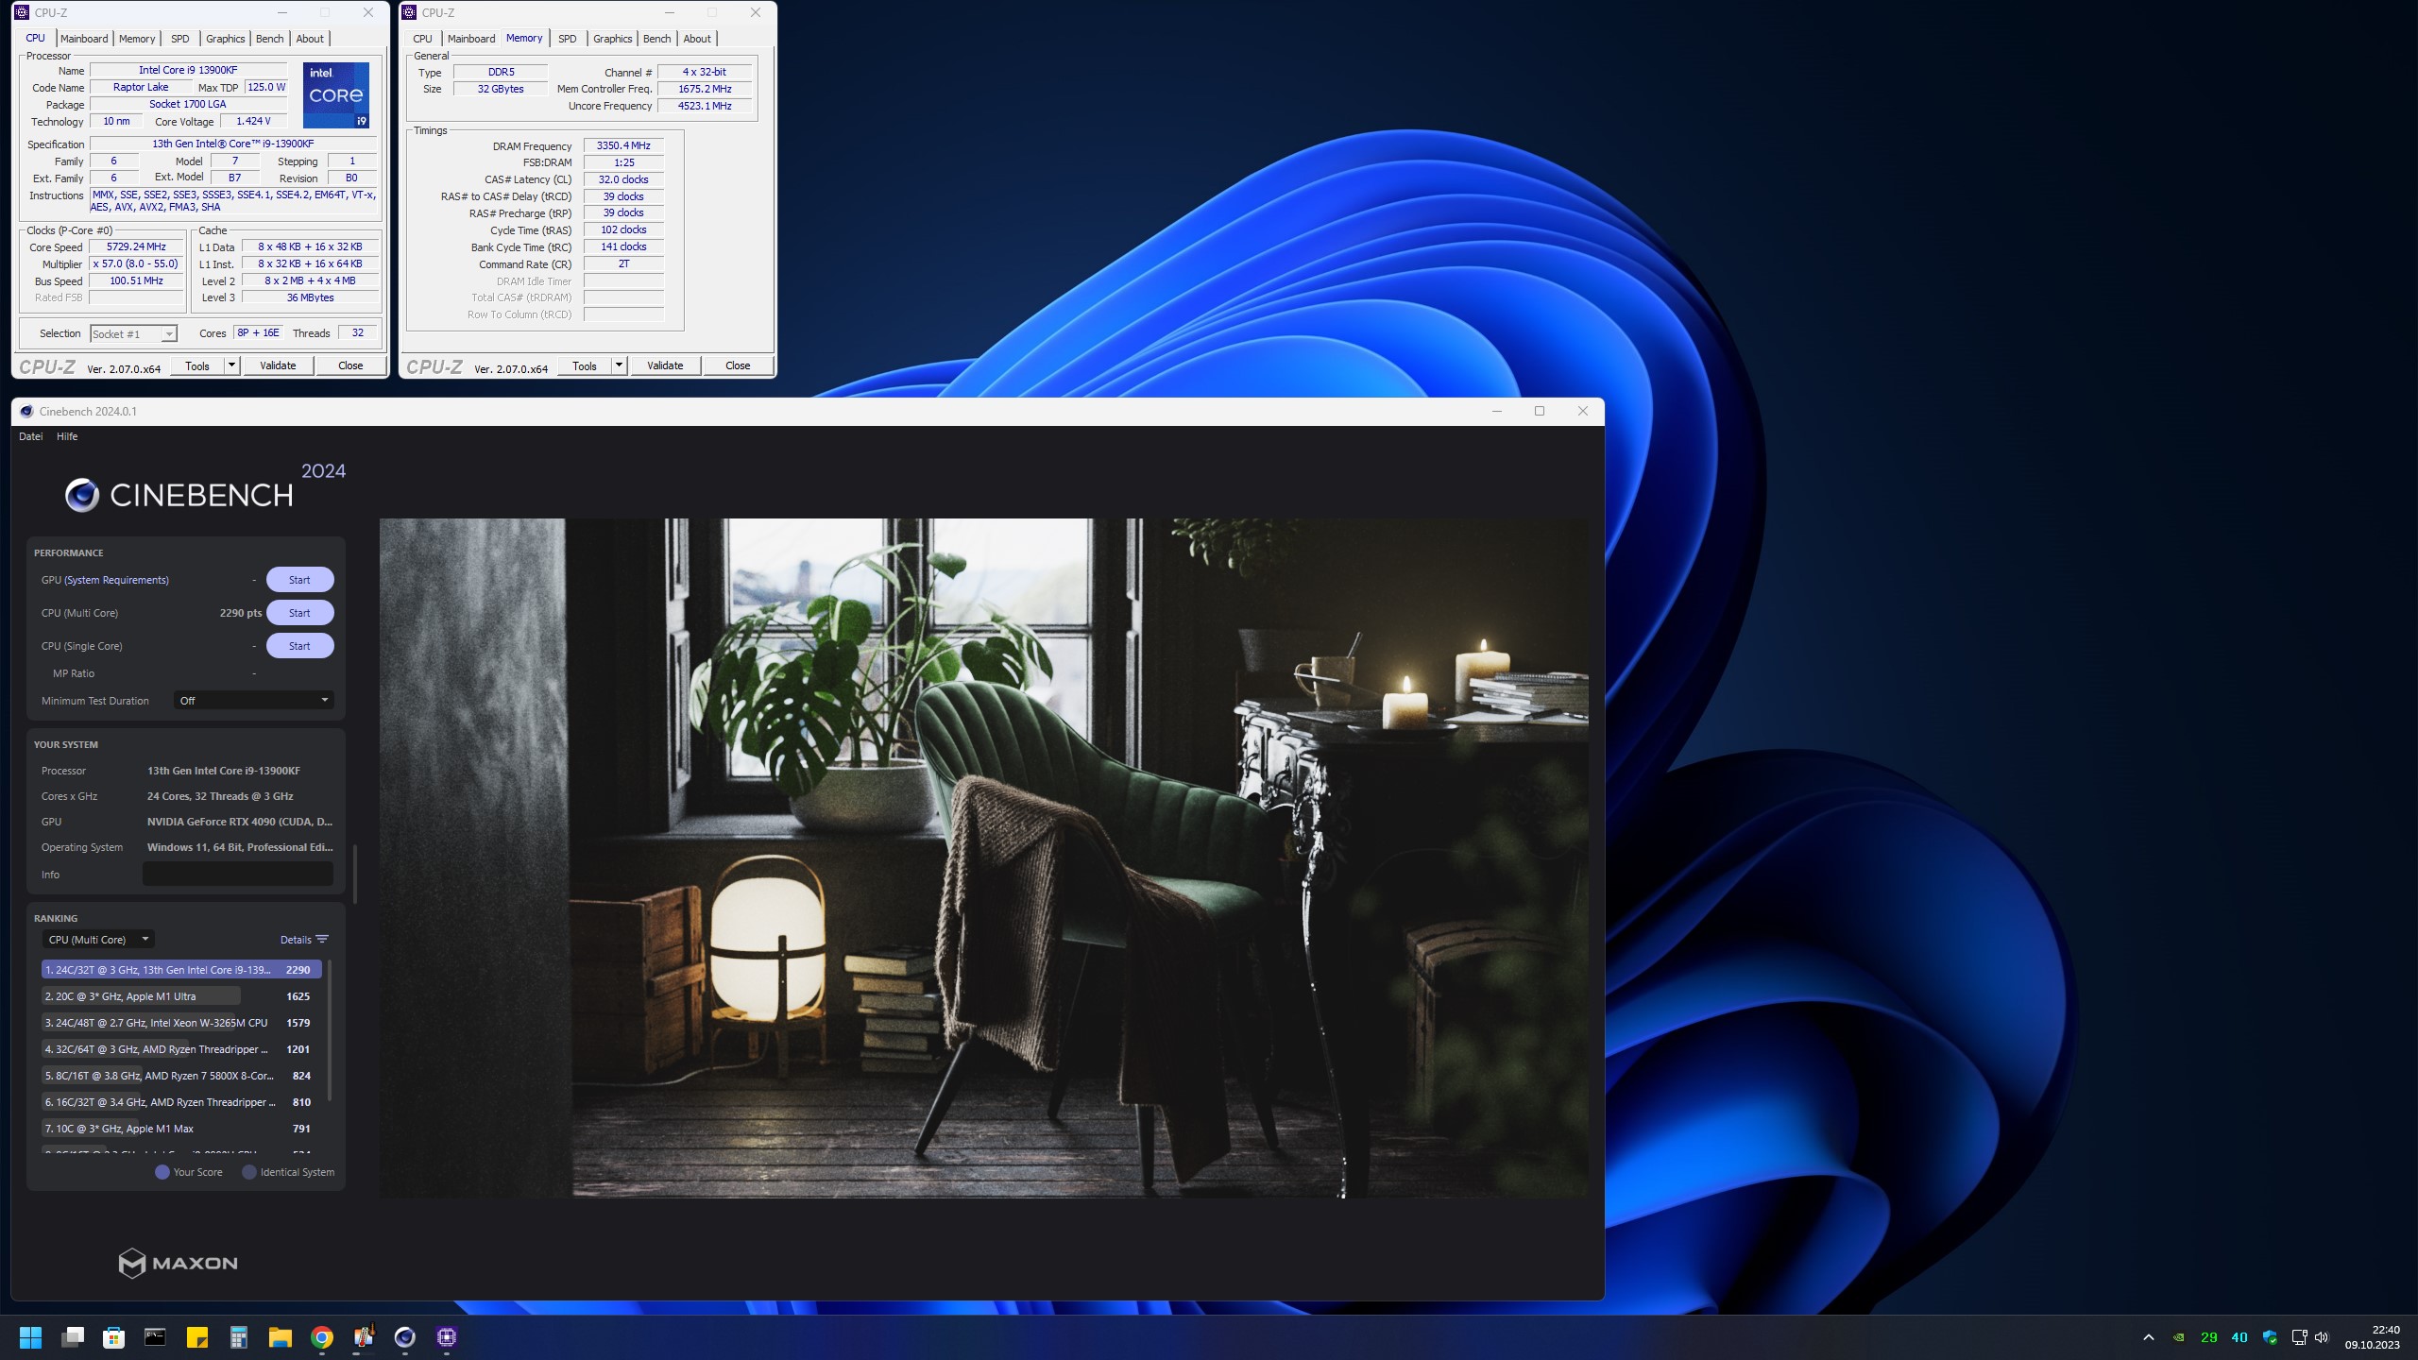The image size is (2418, 1360).
Task: Select the Apple M1 Max ranking row
Action: coord(182,1129)
